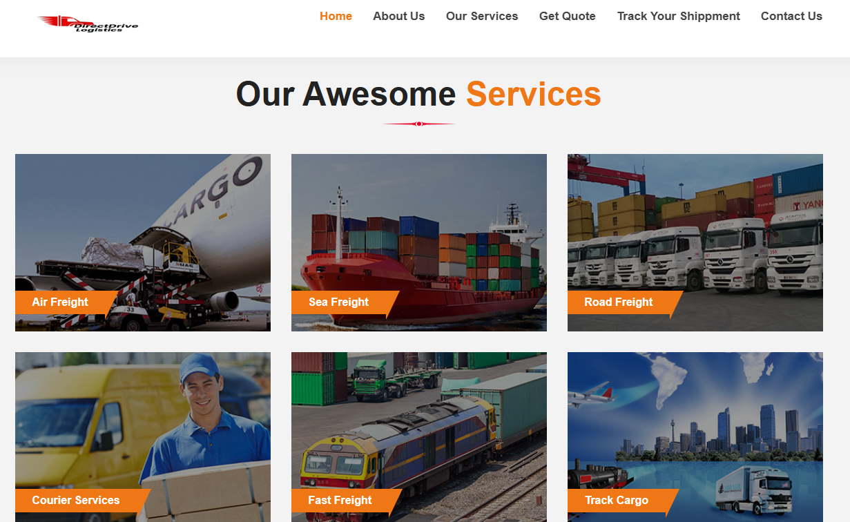Select the freight train image
Screen dimensions: 850x522
tap(419, 437)
